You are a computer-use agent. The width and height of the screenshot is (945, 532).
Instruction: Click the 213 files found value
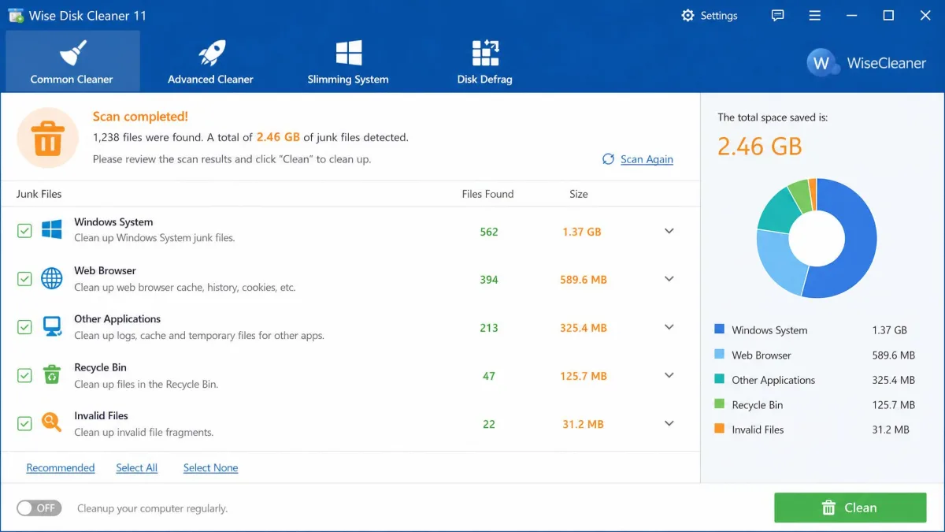click(x=489, y=328)
